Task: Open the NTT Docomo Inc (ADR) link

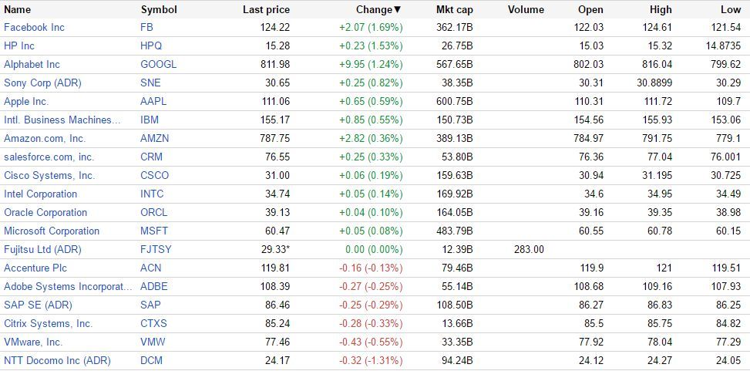Action: pyautogui.click(x=57, y=360)
